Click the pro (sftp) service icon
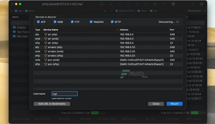 pos(46,64)
